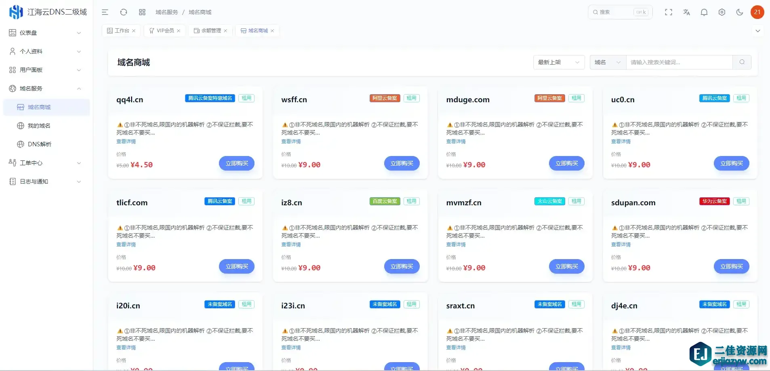Open the language translation icon
Image resolution: width=770 pixels, height=371 pixels.
(686, 12)
